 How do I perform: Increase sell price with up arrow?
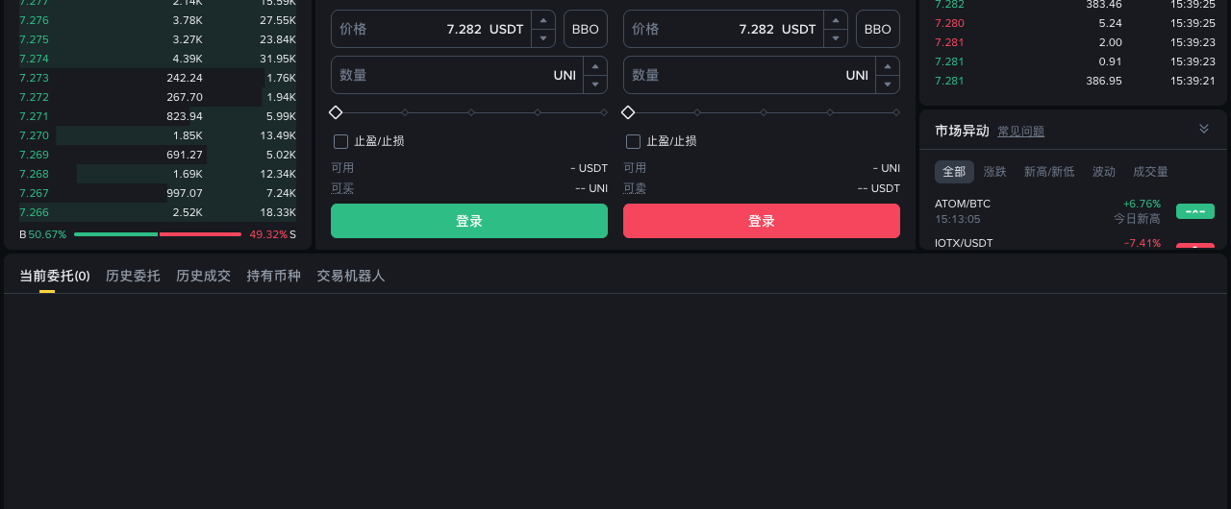tap(835, 20)
